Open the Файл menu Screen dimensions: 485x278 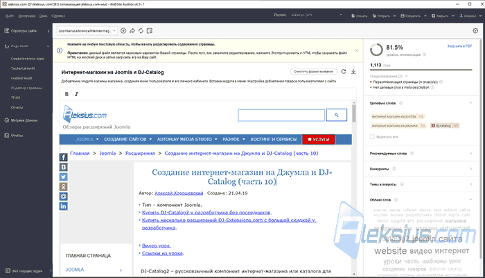[x=10, y=16]
